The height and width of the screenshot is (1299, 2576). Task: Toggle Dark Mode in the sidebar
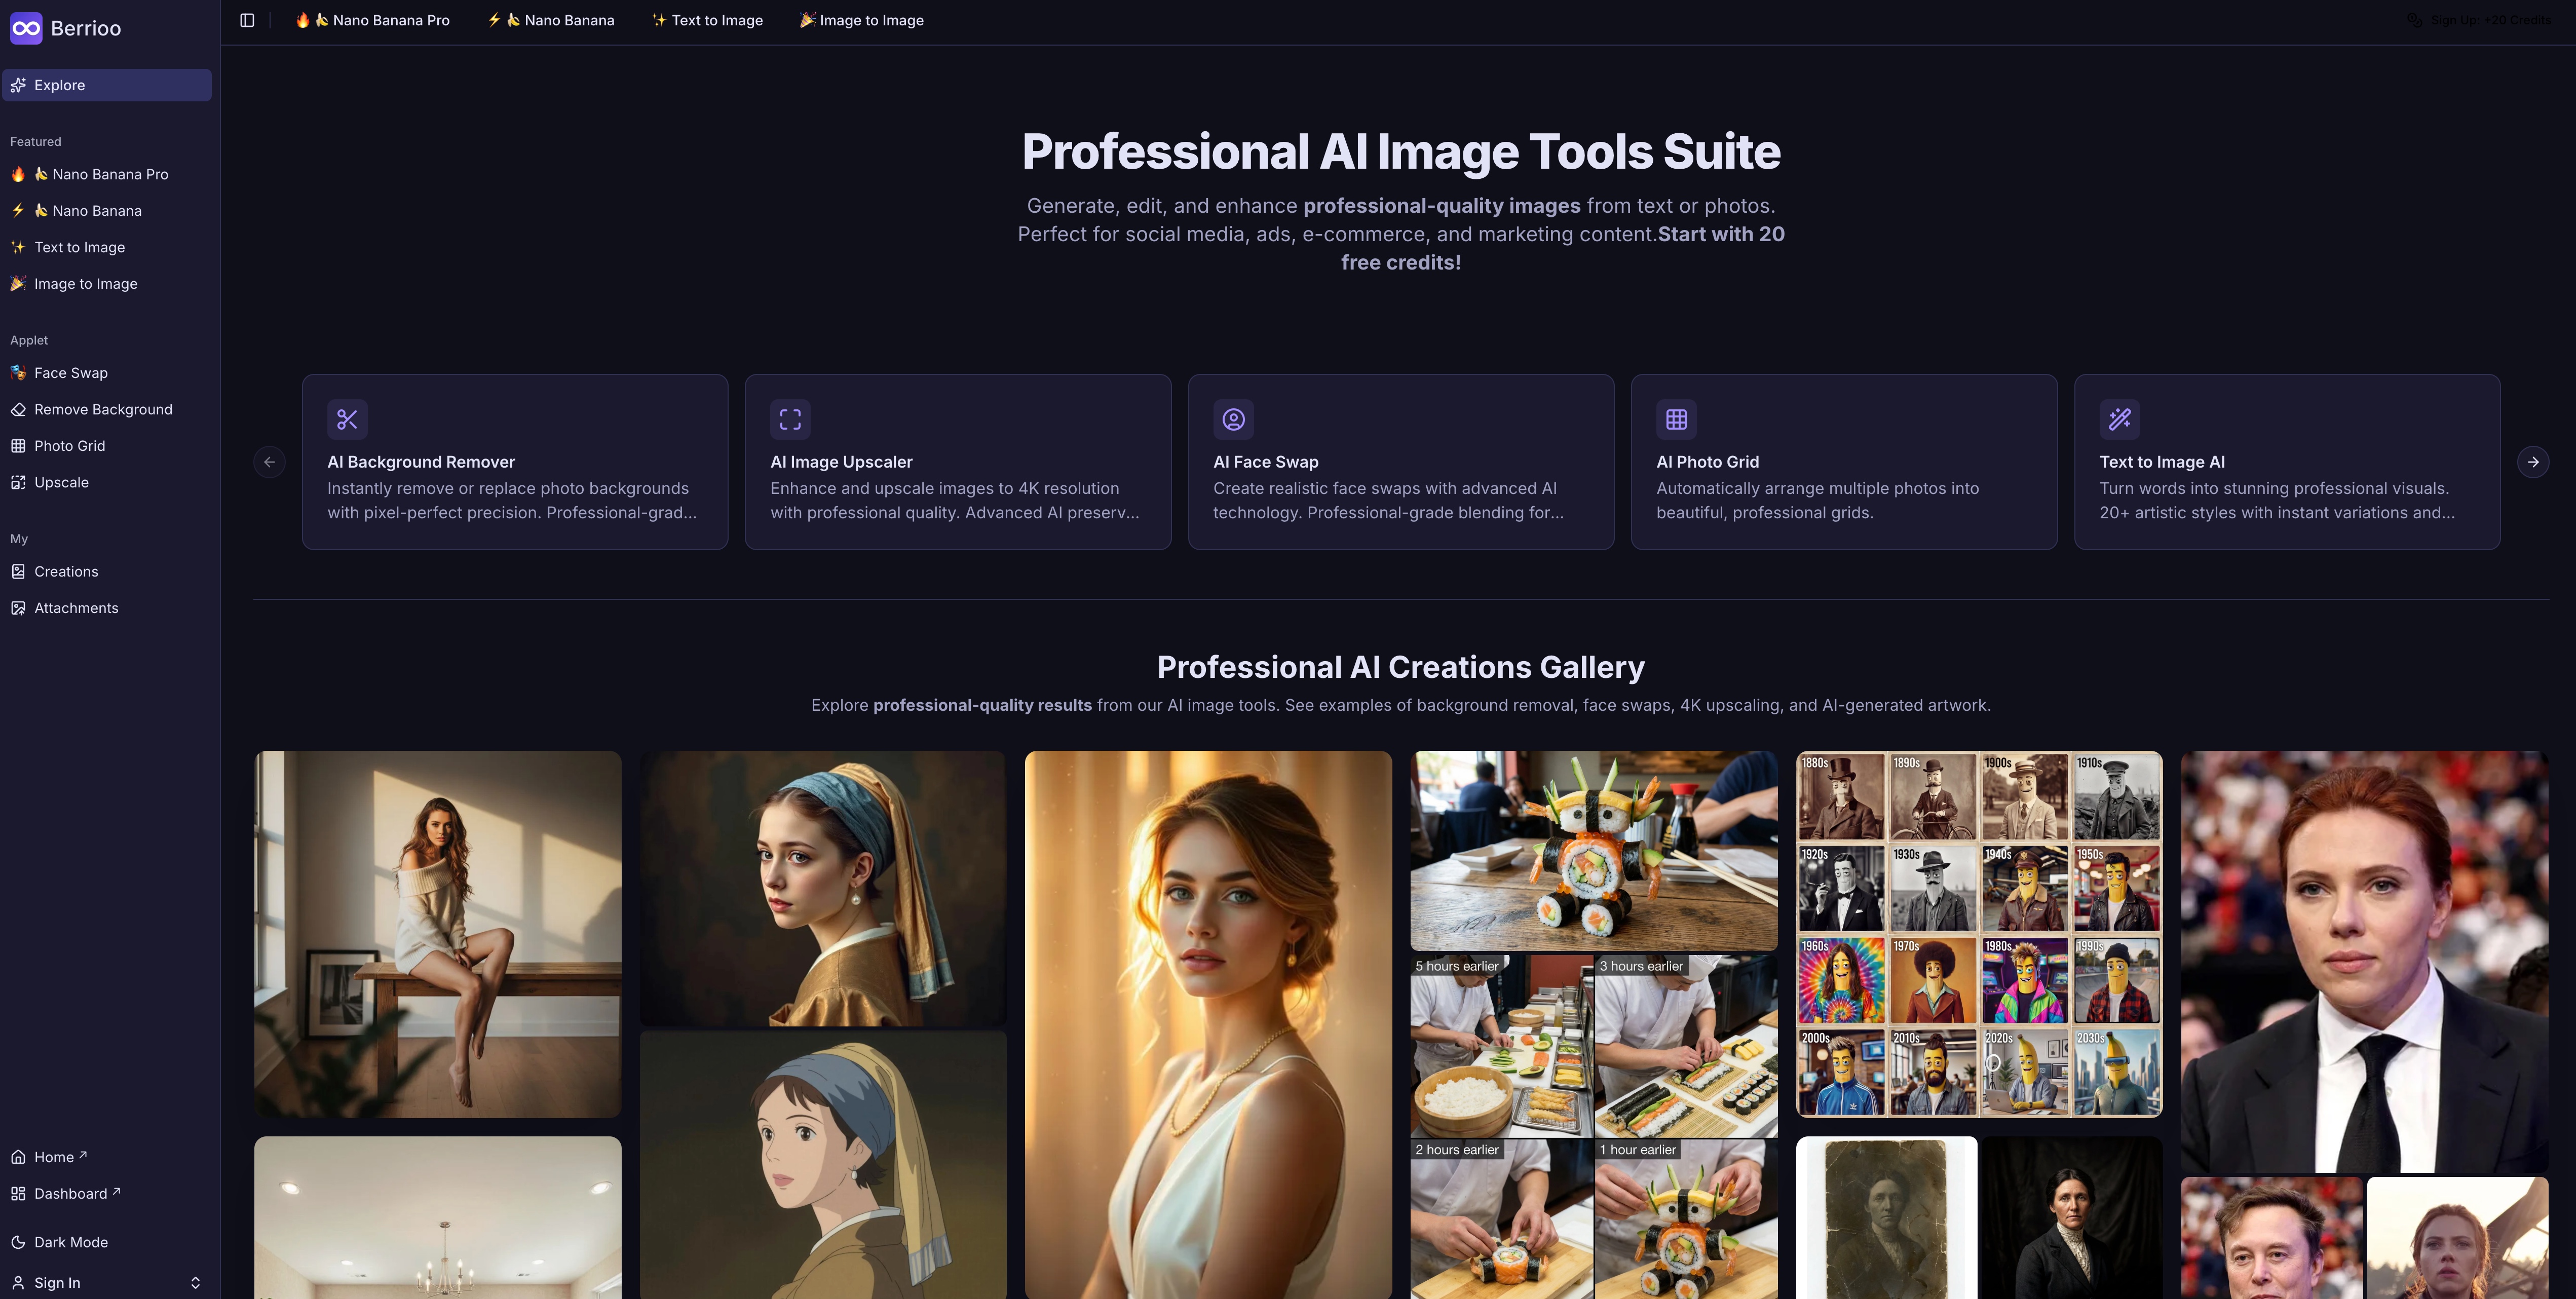[70, 1242]
